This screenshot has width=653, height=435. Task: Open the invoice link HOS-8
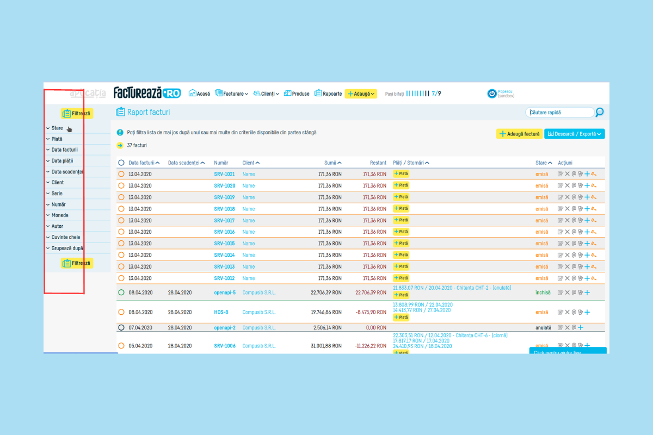click(x=221, y=312)
